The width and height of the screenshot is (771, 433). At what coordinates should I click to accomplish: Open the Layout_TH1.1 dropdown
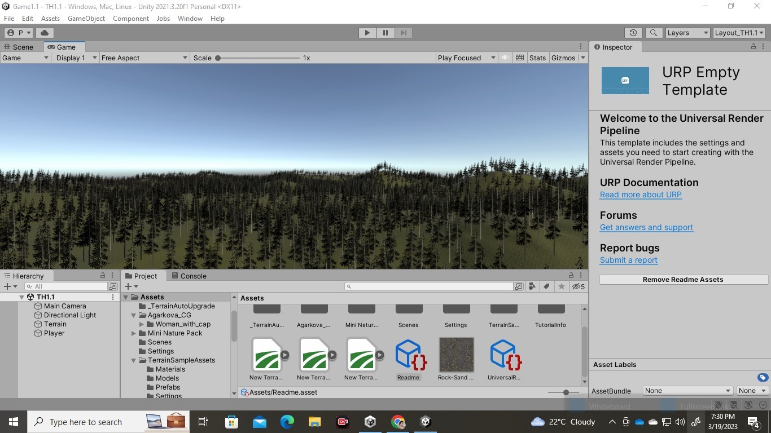point(739,33)
